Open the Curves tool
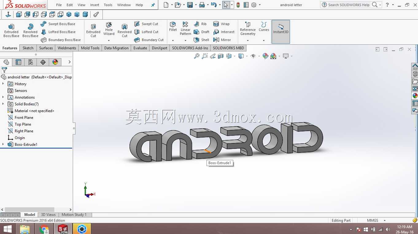Screen dimensions: 418x234 point(264,27)
